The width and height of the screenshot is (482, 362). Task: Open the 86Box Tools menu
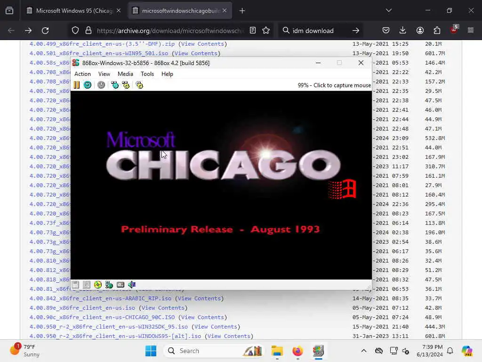(x=147, y=74)
